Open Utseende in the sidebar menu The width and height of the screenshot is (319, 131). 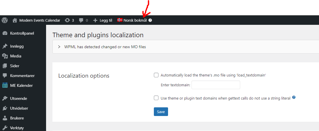point(19,99)
